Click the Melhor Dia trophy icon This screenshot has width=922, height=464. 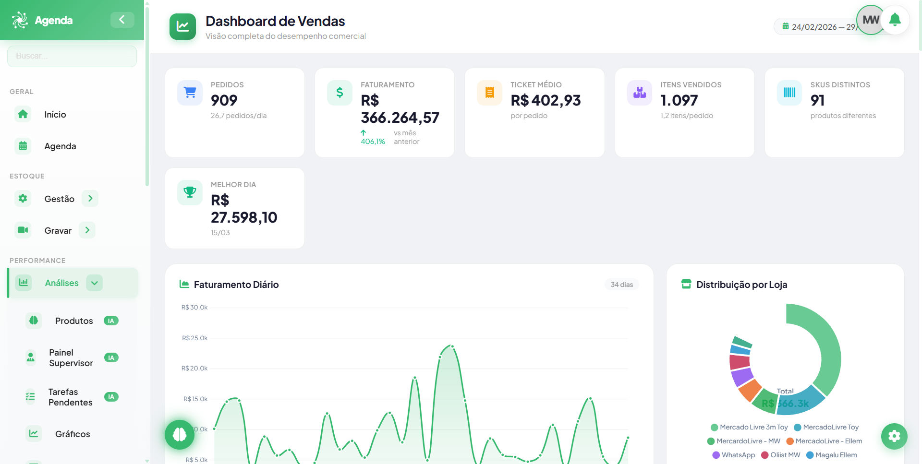pos(190,192)
